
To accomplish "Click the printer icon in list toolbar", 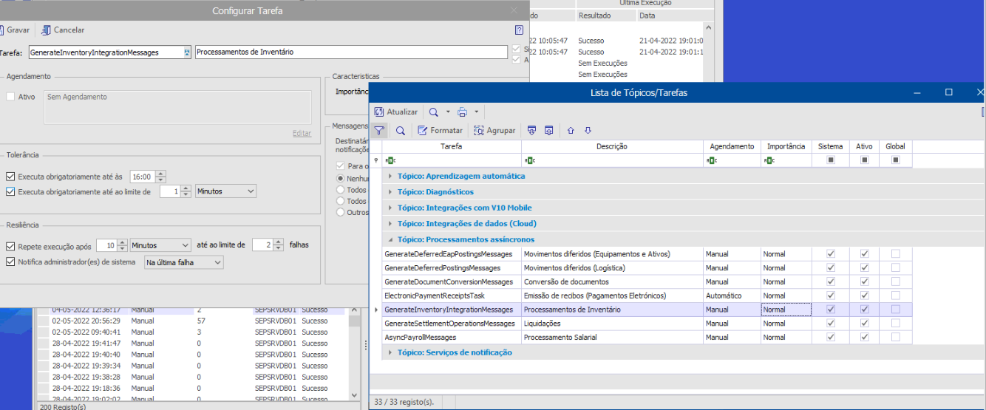I will (462, 112).
